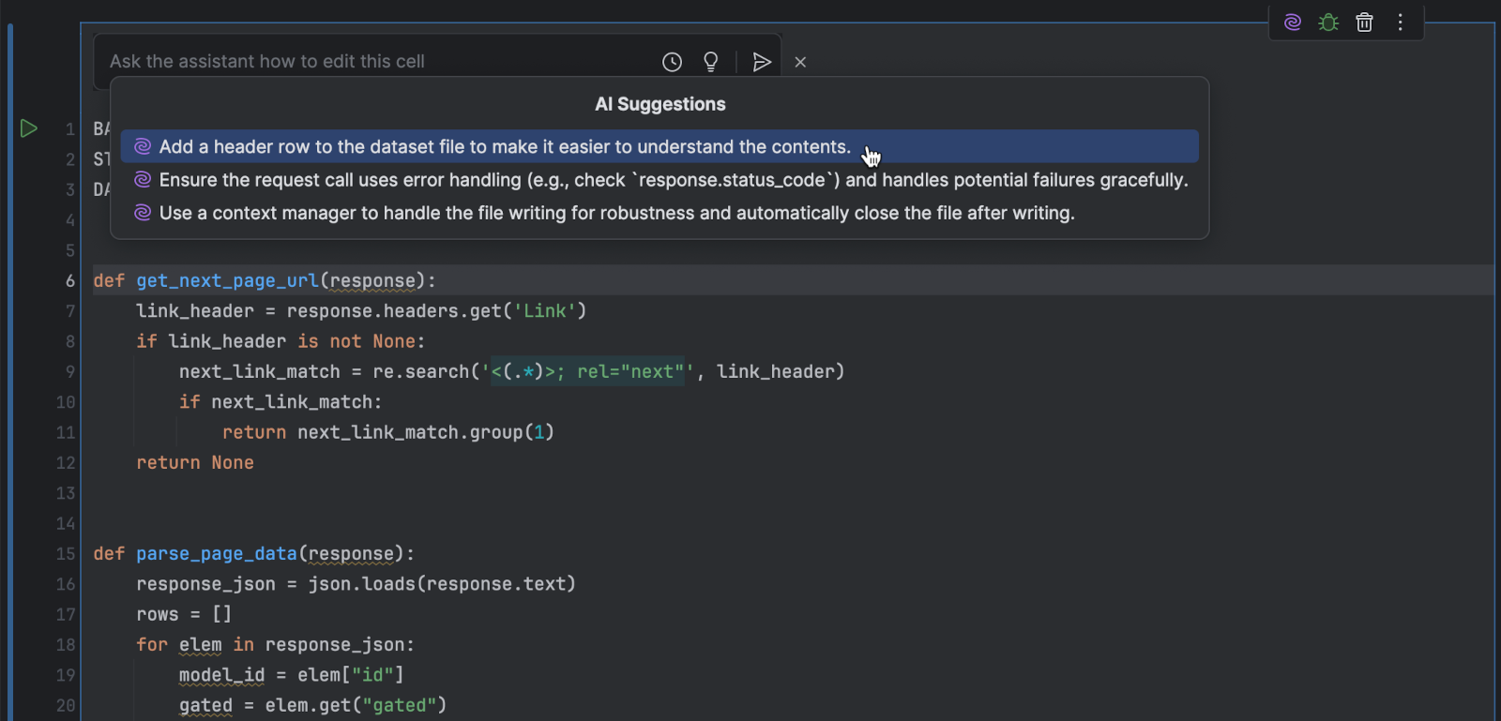Select the 'Add a header row' suggestion
This screenshot has height=721, width=1501.
[505, 147]
